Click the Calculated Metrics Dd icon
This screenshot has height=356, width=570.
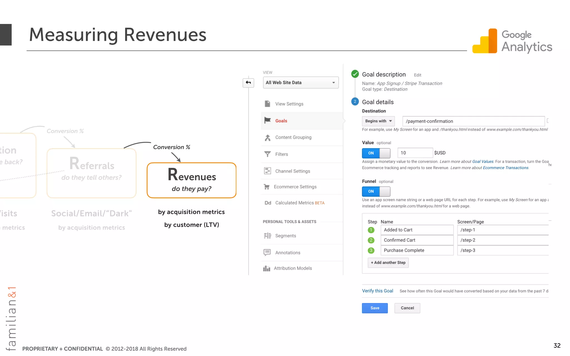pyautogui.click(x=268, y=203)
